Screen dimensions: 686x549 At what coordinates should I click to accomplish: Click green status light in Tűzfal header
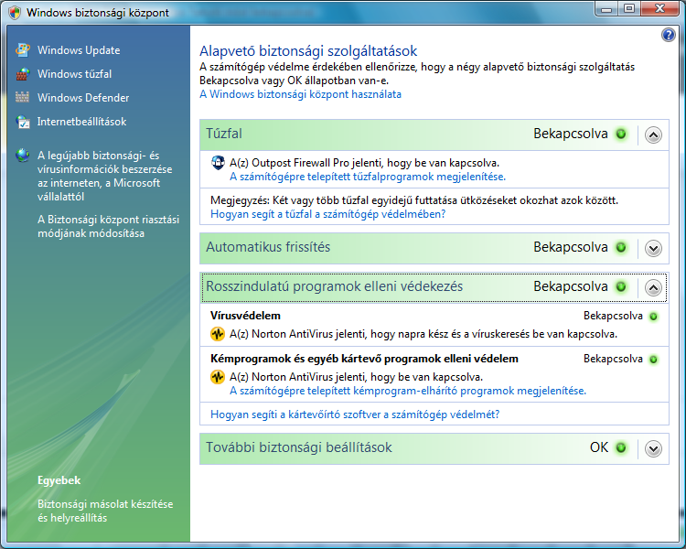(x=621, y=134)
